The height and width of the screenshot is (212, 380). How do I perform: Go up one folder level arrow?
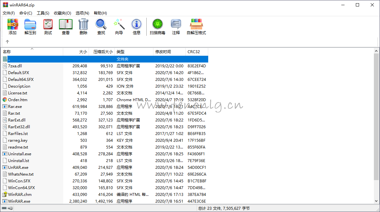click(x=7, y=42)
